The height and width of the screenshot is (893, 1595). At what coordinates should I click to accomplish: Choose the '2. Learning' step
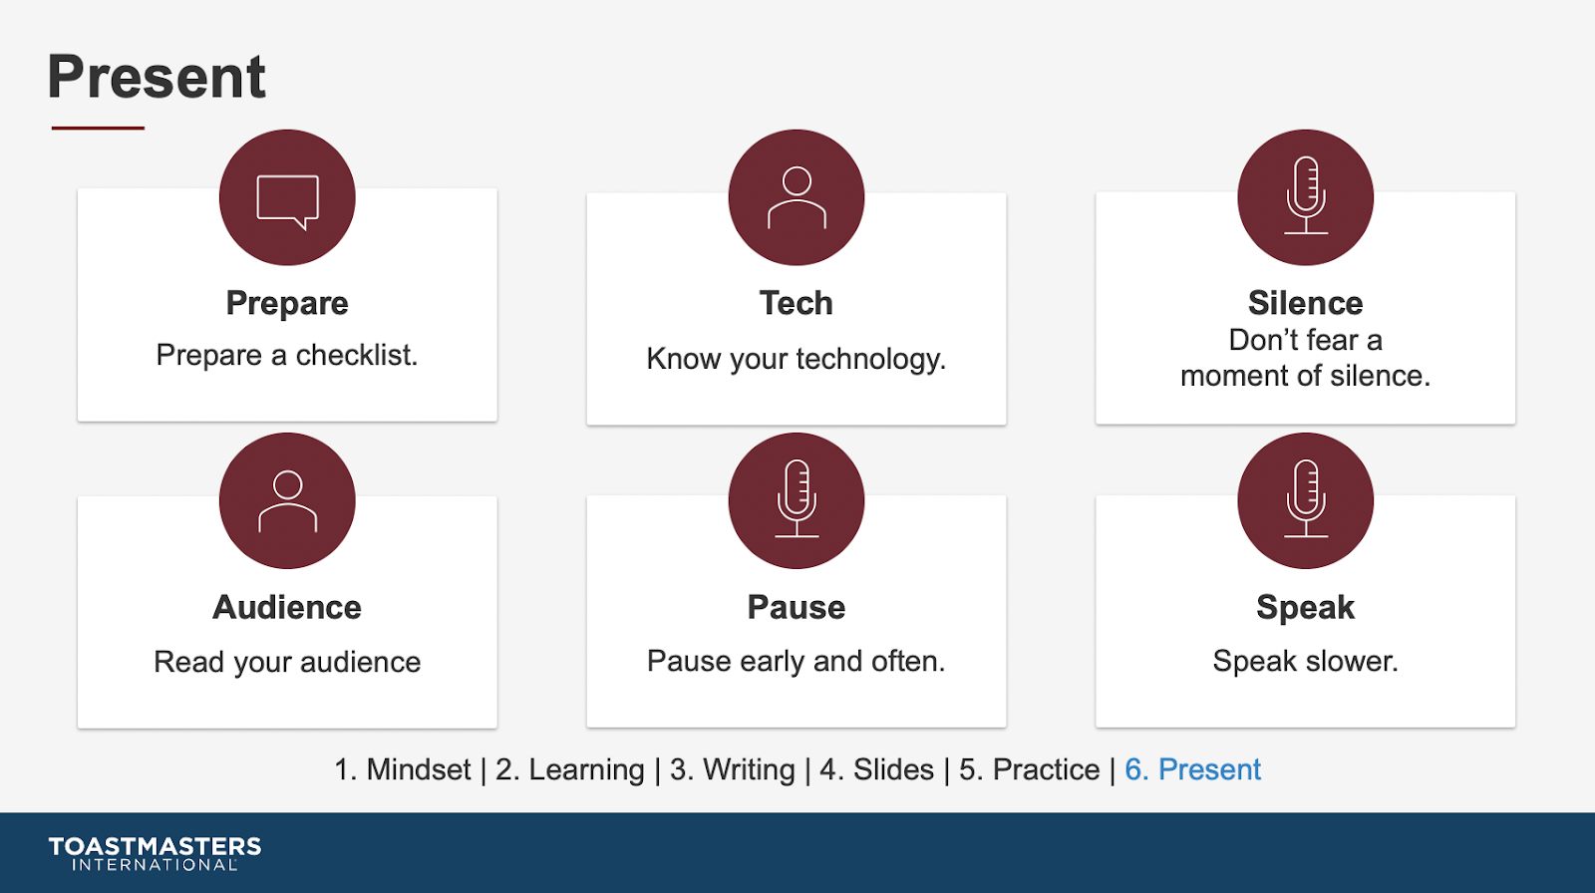[x=569, y=769]
